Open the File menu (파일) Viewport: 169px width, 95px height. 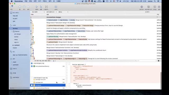coord(26,1)
